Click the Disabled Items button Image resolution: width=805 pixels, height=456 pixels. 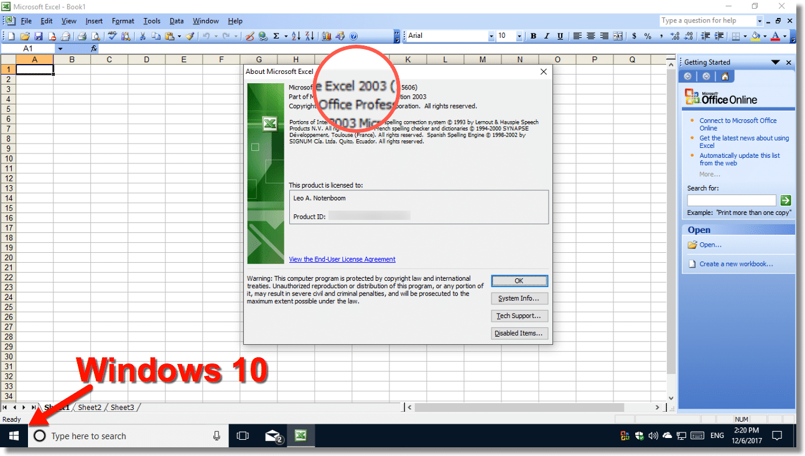[519, 333]
